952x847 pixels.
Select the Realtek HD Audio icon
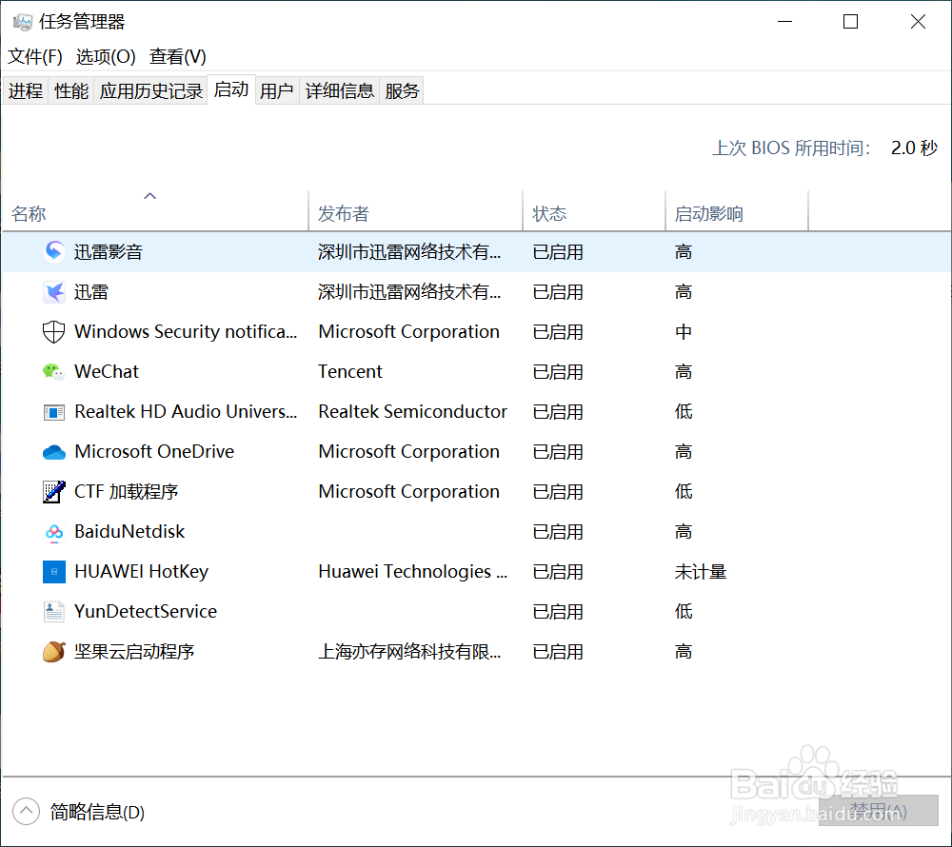(54, 411)
